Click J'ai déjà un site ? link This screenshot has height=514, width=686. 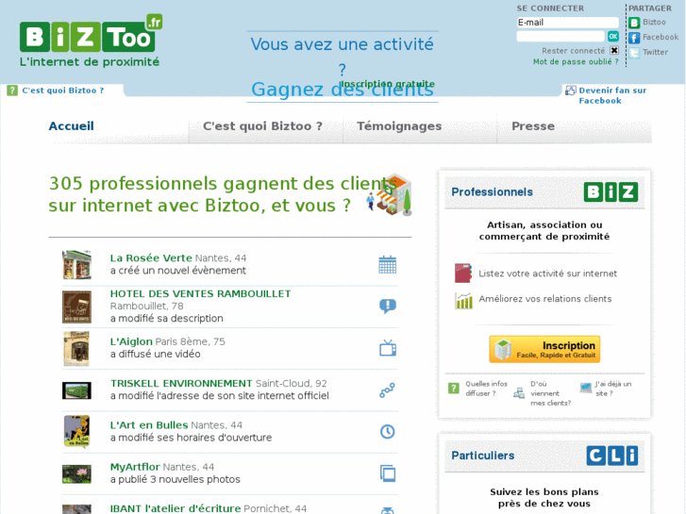(x=613, y=389)
